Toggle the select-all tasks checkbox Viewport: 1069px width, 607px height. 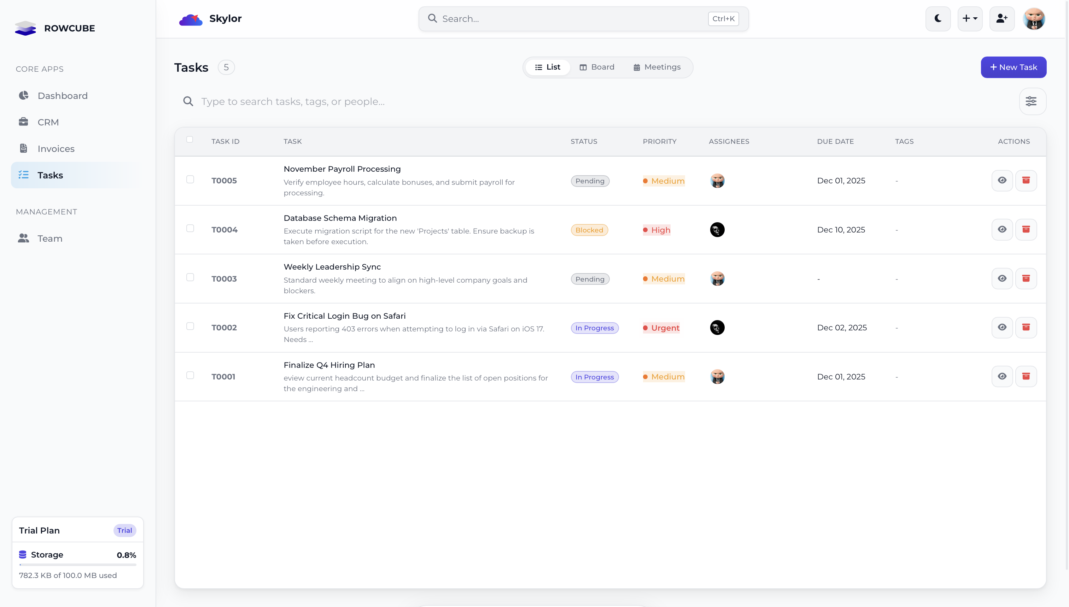[x=190, y=140]
